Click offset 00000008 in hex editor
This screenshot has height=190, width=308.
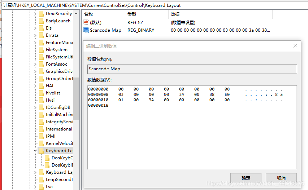(x=98, y=95)
